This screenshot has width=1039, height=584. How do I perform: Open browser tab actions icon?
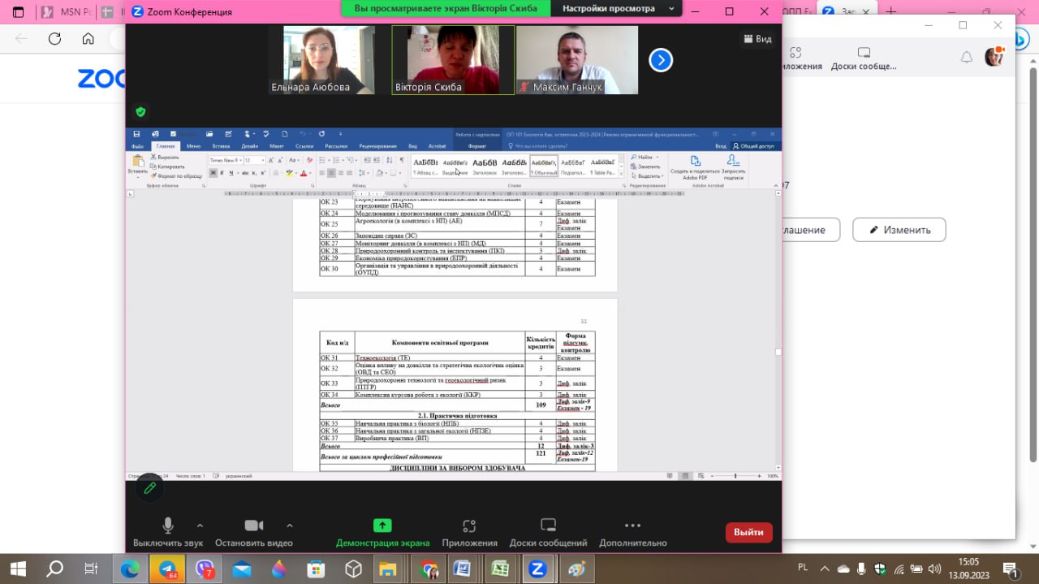[x=18, y=12]
